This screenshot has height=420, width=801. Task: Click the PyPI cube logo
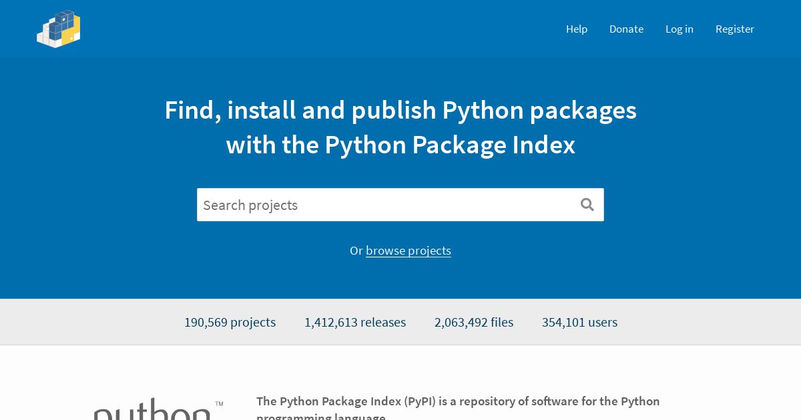point(59,29)
